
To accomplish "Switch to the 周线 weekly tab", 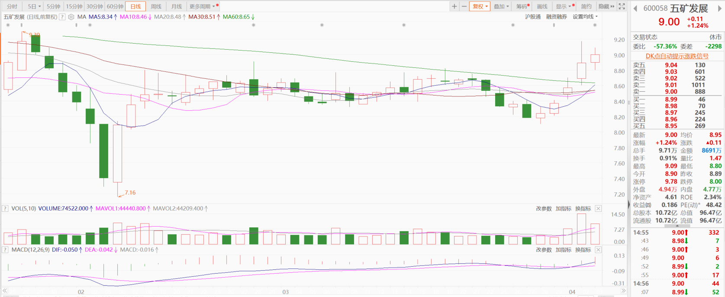I will [x=156, y=6].
